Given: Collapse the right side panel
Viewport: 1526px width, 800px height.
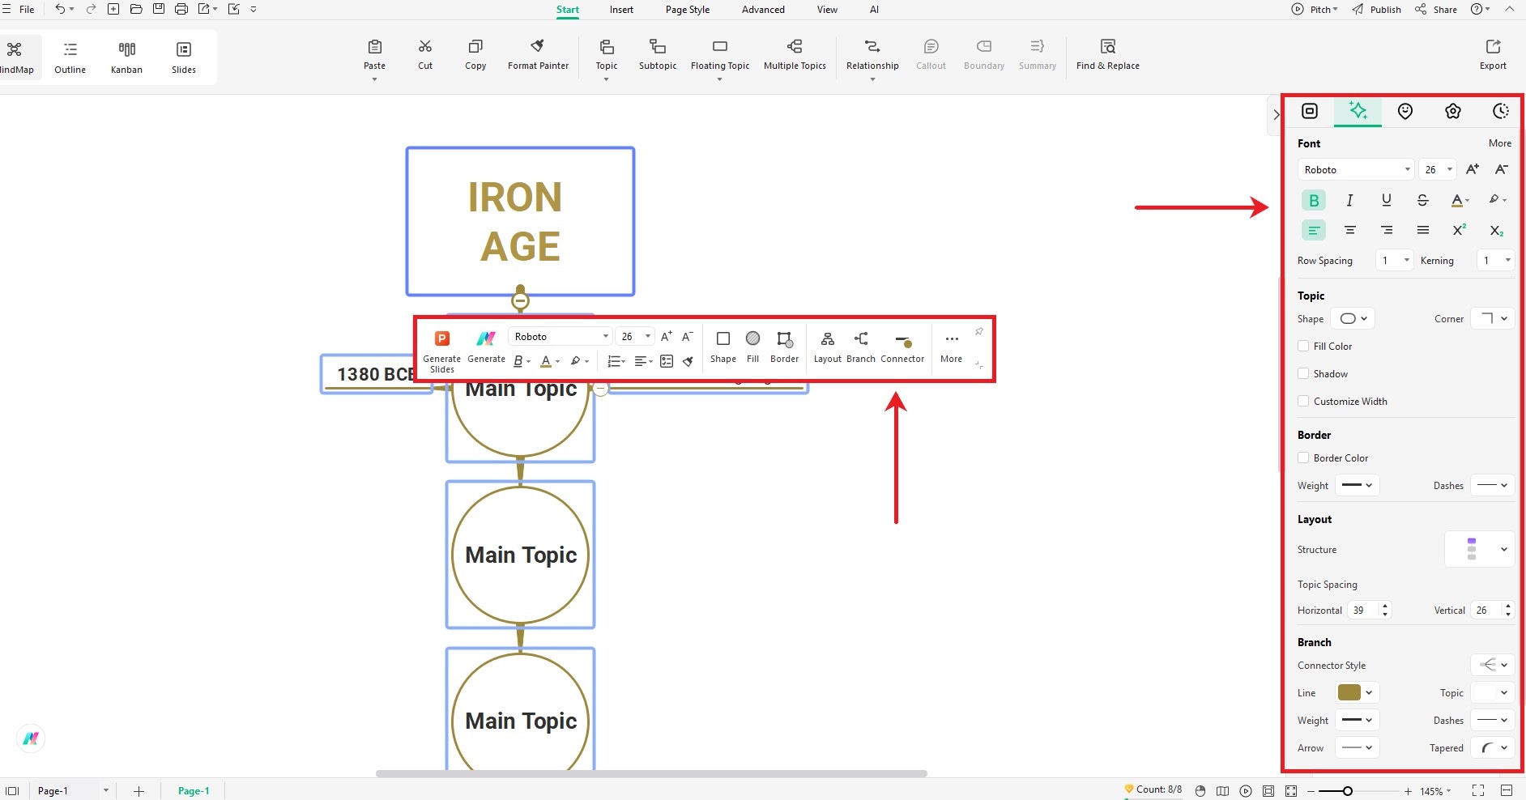Looking at the screenshot, I should 1276,114.
